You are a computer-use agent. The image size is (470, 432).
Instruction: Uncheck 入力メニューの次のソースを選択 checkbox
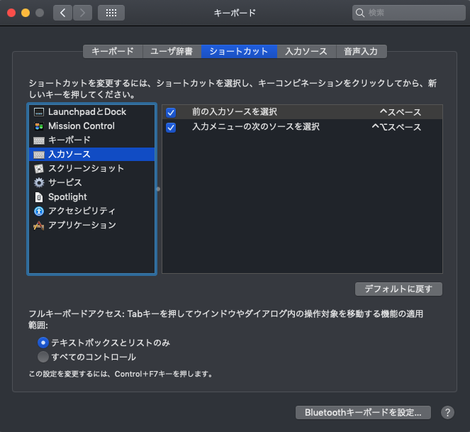click(x=171, y=128)
